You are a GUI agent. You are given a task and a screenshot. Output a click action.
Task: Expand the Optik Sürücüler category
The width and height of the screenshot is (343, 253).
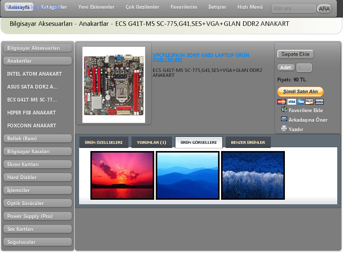coord(38,203)
